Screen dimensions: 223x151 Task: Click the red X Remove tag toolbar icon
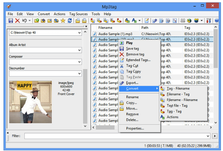coord(17,21)
